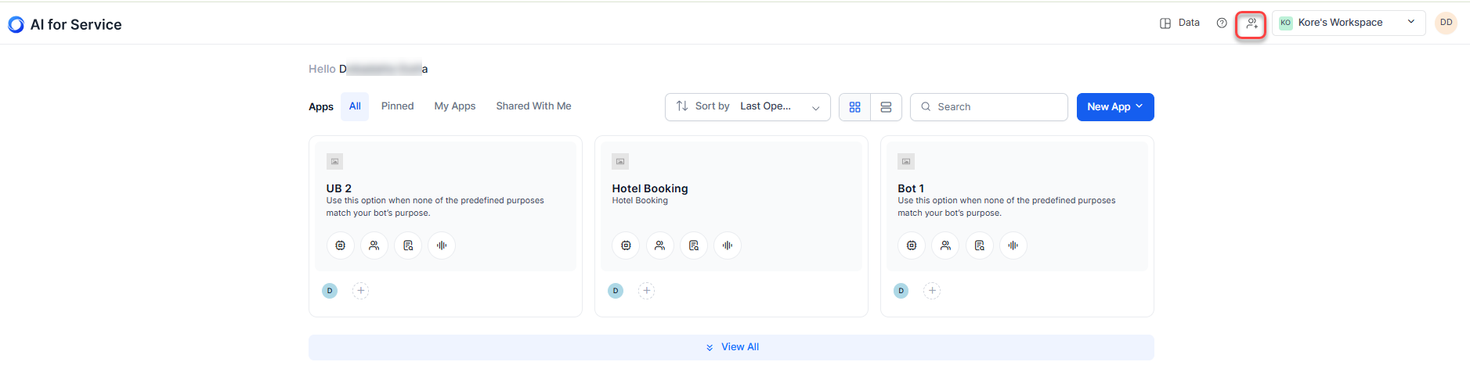
Task: Open the DD user profile avatar
Action: (x=1446, y=23)
